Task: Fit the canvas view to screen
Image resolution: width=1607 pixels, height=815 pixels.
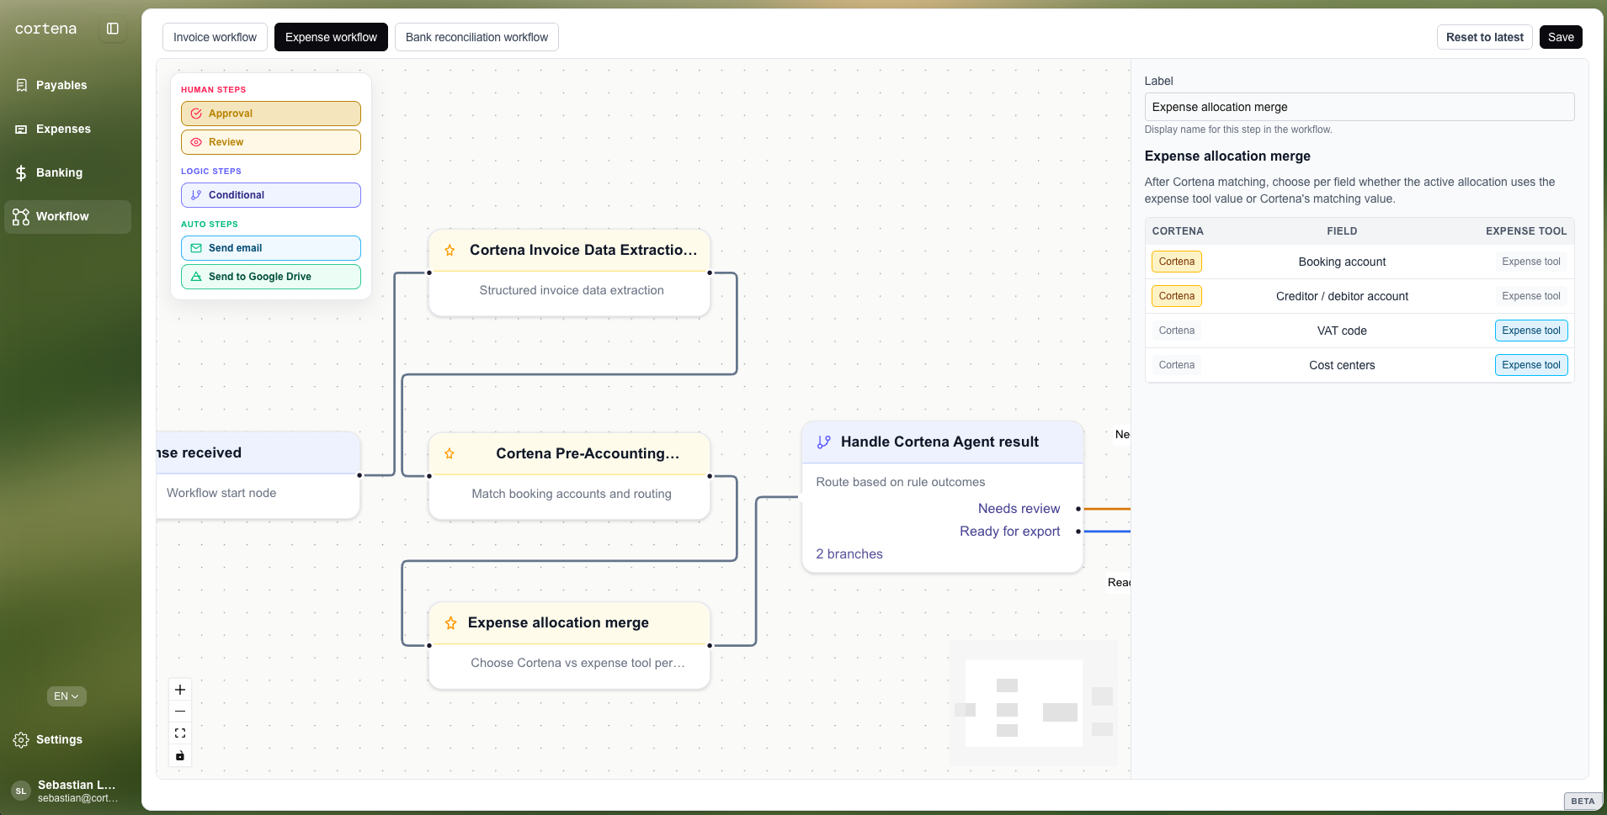Action: pos(180,733)
